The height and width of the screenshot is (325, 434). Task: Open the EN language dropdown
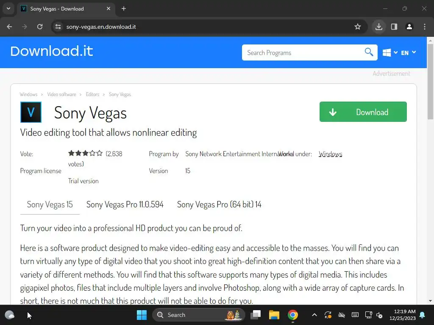408,52
